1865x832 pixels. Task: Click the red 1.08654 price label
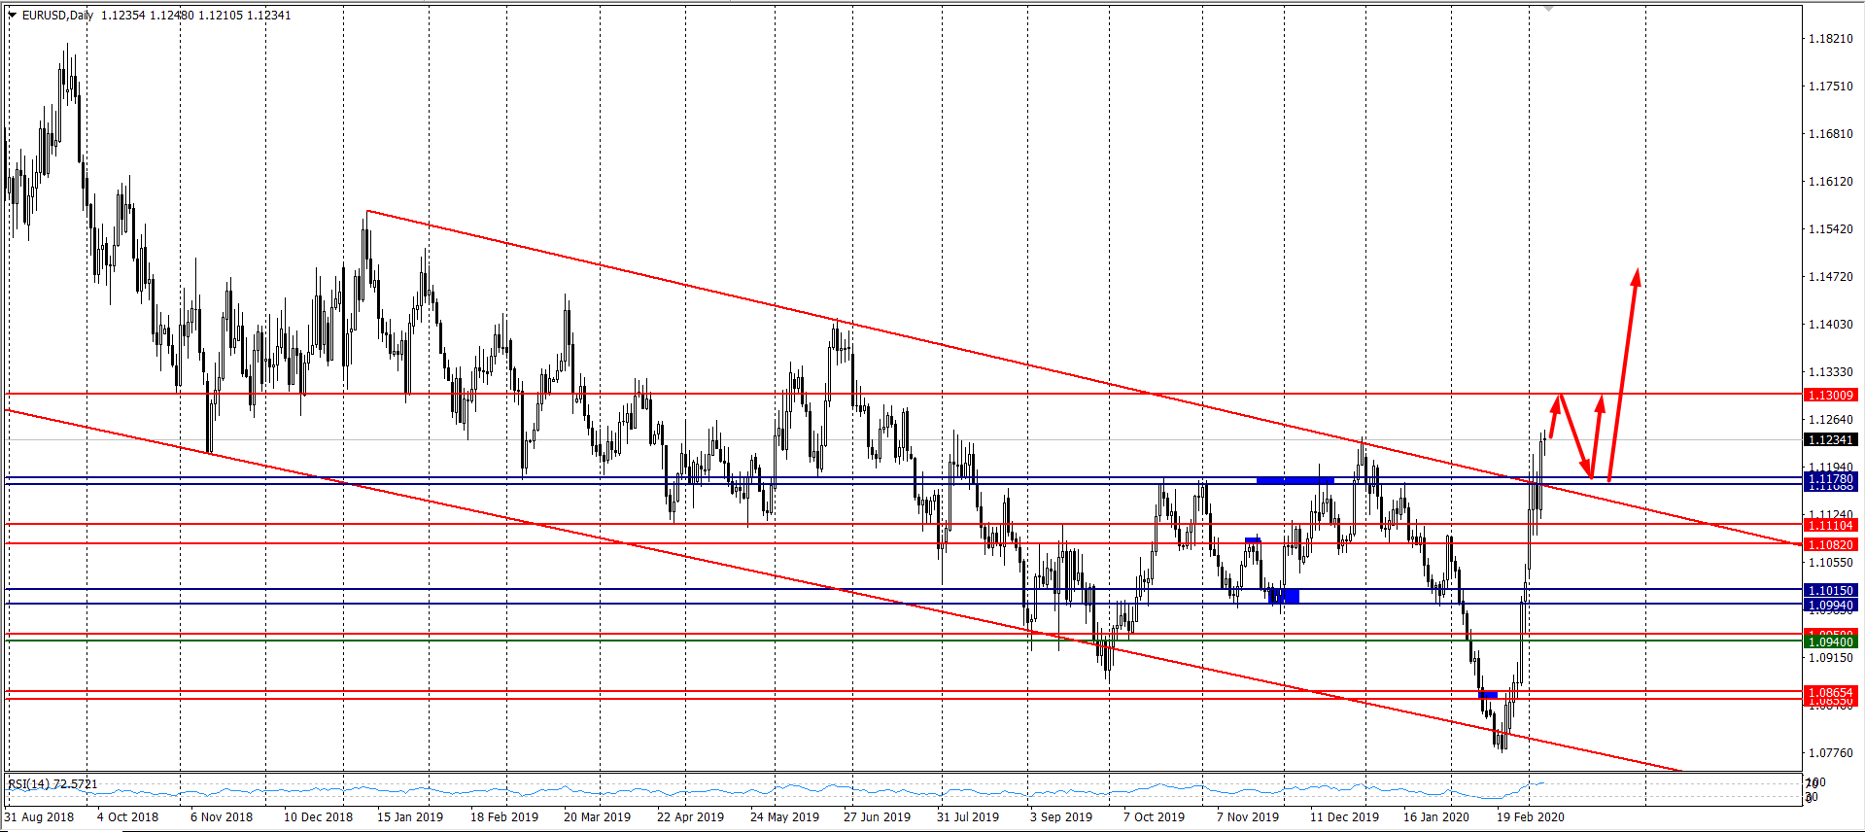click(1830, 692)
